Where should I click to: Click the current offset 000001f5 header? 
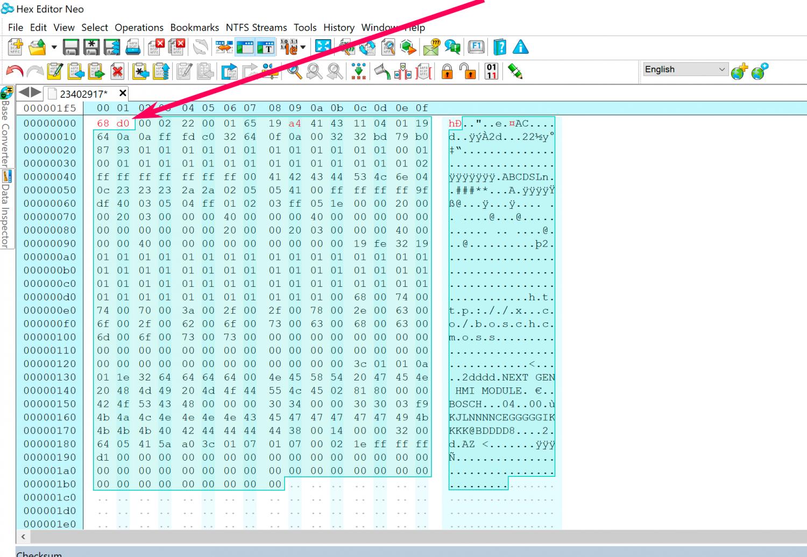[x=50, y=108]
